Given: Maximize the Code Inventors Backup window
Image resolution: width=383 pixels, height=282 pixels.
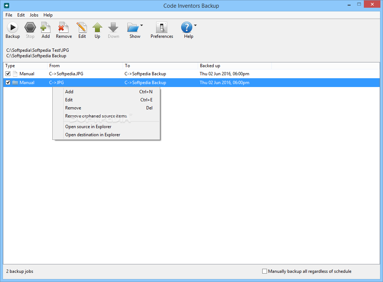Looking at the screenshot, I should click(x=359, y=4).
